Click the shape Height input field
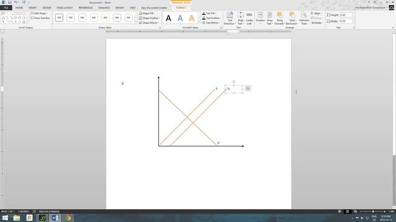This screenshot has width=396, height=222. click(x=345, y=15)
